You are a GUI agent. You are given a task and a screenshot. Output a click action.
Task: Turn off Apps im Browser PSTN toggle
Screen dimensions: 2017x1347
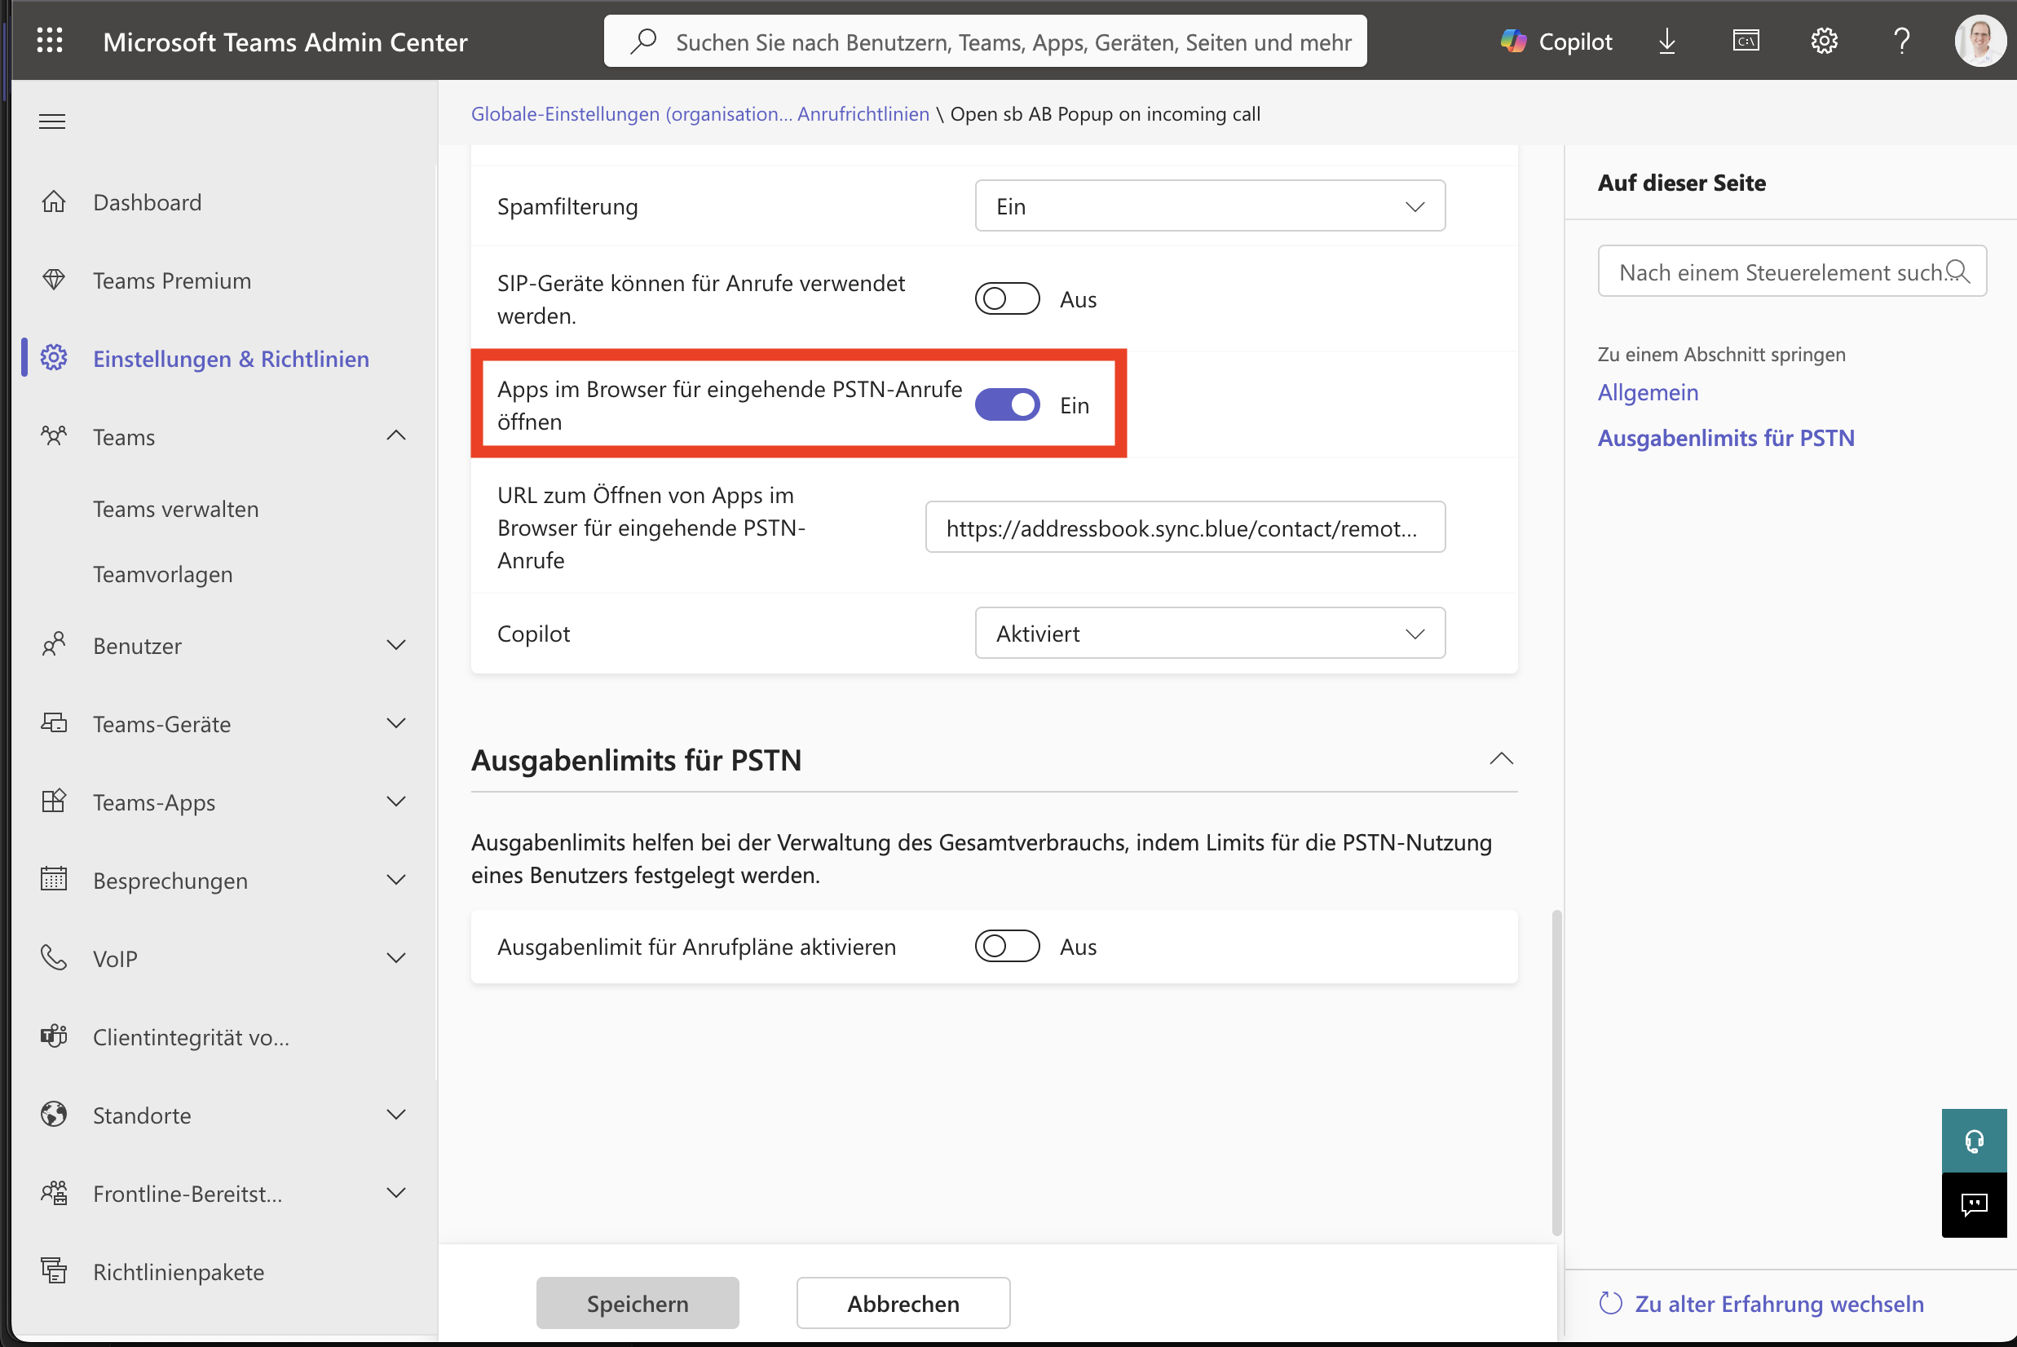[1007, 404]
